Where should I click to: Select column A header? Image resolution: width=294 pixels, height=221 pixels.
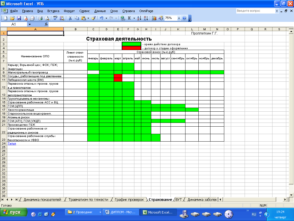pyautogui.click(x=35, y=29)
